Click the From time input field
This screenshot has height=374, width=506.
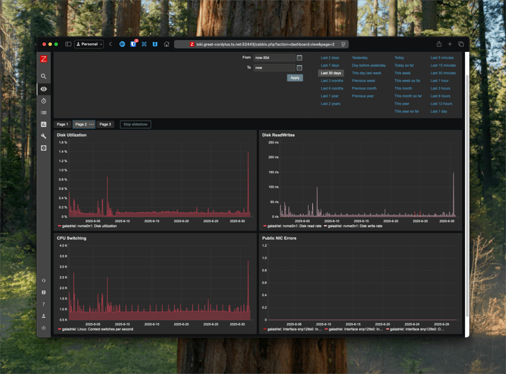[x=274, y=58]
